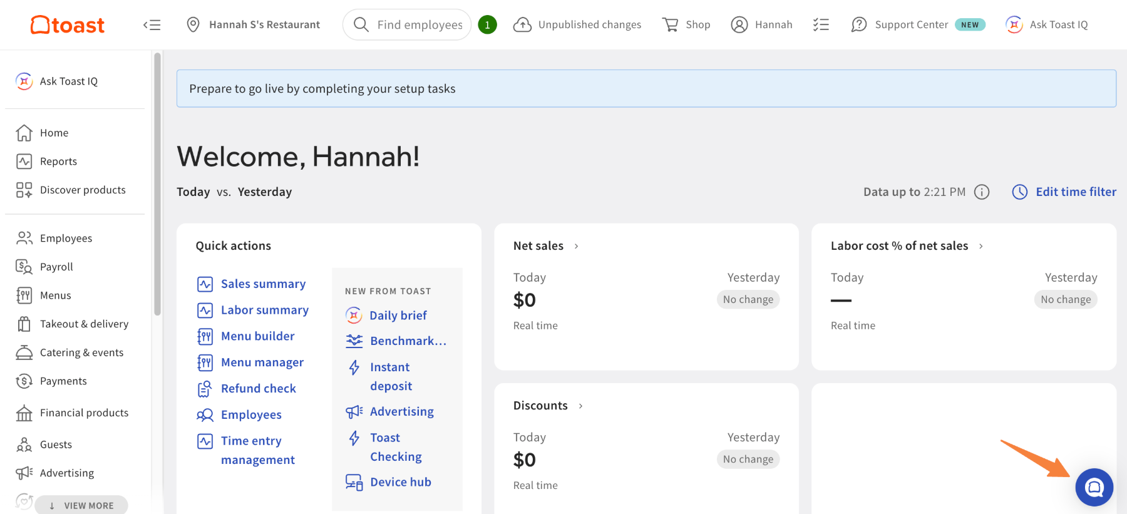The image size is (1127, 514).
Task: Go to Payroll in sidebar
Action: click(56, 267)
